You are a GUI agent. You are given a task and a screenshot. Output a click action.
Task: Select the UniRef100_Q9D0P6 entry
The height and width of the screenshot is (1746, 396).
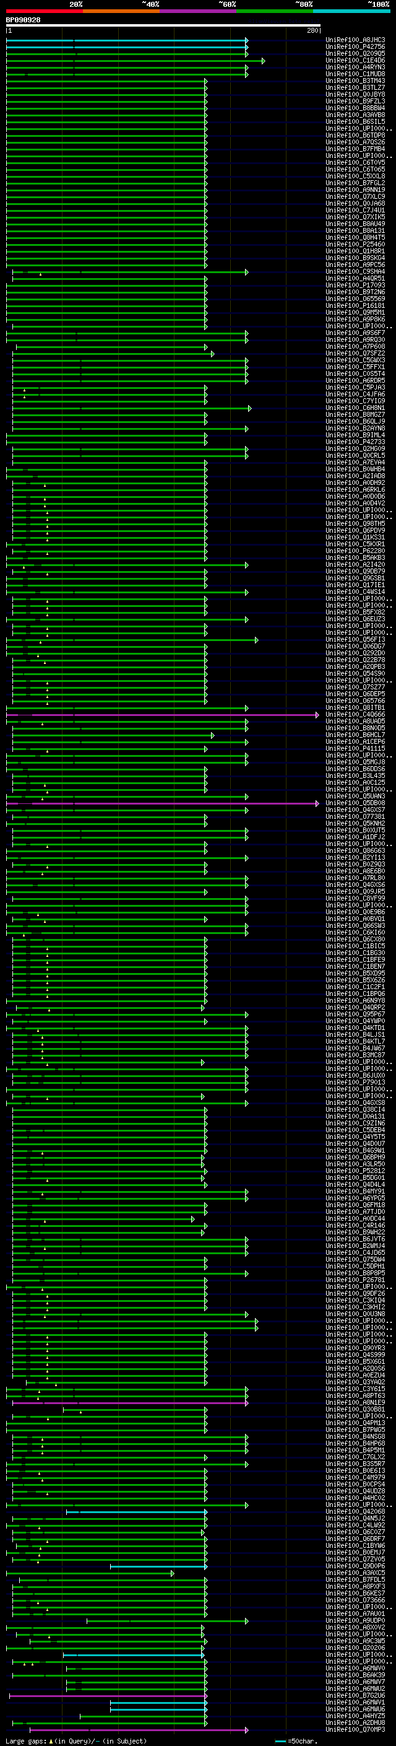point(355,1566)
